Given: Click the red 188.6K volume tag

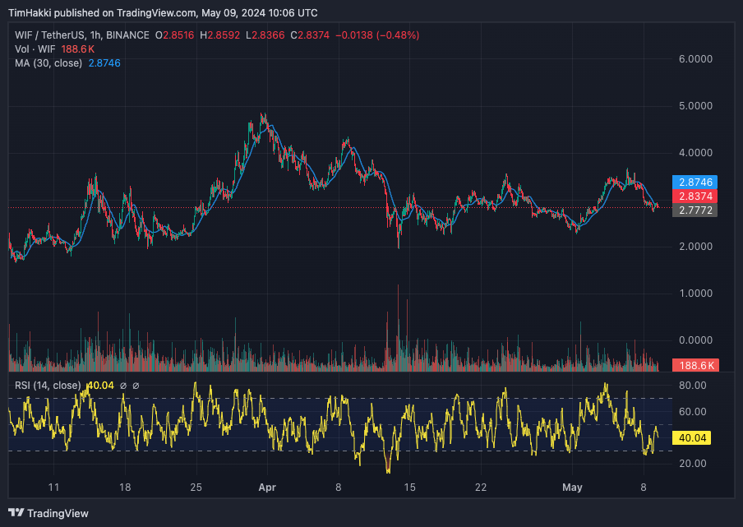Looking at the screenshot, I should (695, 366).
